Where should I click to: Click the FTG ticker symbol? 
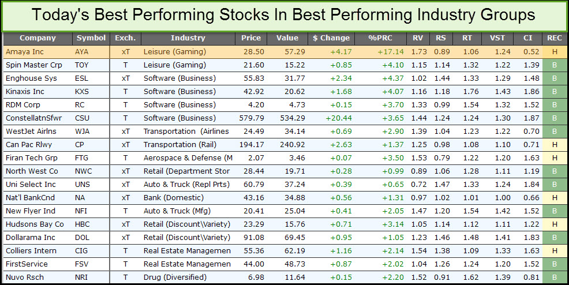tap(81, 157)
